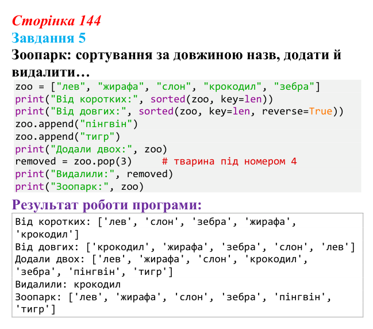
Task: Click output line starting 'Від довгих:'
Action: click(x=185, y=247)
